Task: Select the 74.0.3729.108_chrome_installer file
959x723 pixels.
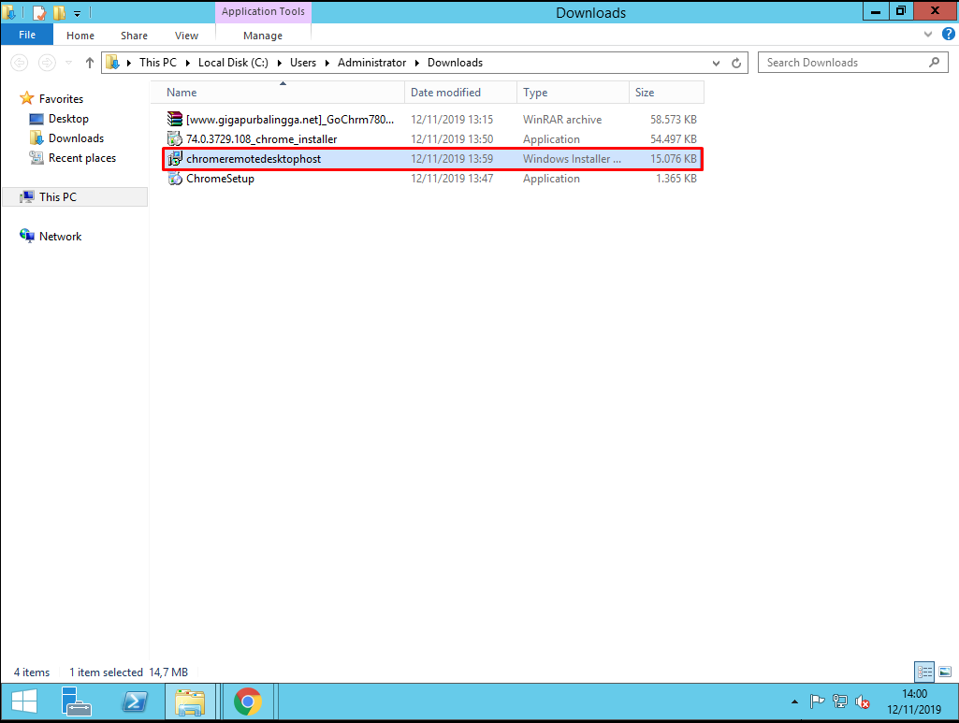Action: [x=432, y=138]
